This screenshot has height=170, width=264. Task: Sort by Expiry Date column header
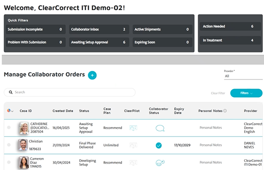179,111
